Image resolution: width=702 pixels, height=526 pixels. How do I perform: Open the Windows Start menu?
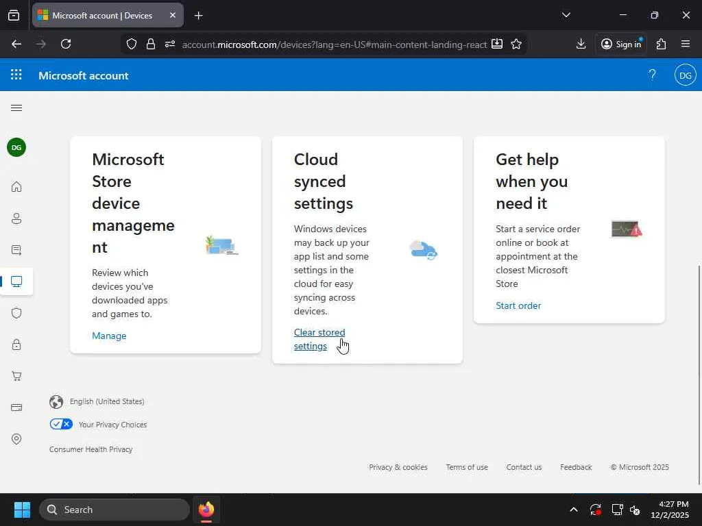click(x=22, y=510)
